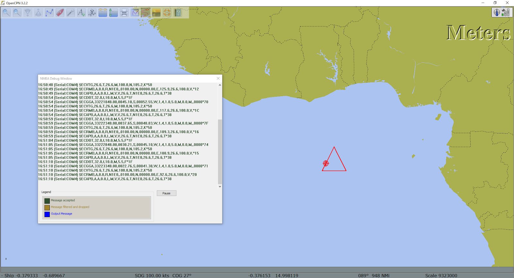Close the NMEA Debug Window
Viewport: 514px width, 278px height.
[218, 78]
